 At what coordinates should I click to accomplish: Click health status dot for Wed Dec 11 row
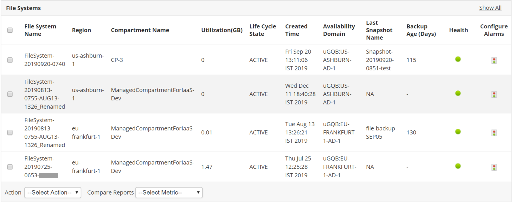pyautogui.click(x=458, y=93)
